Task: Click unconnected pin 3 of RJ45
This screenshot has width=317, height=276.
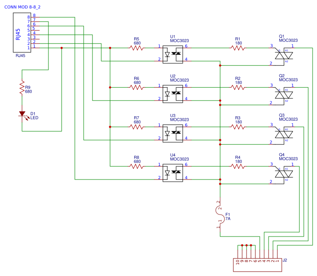Action: 35,39
